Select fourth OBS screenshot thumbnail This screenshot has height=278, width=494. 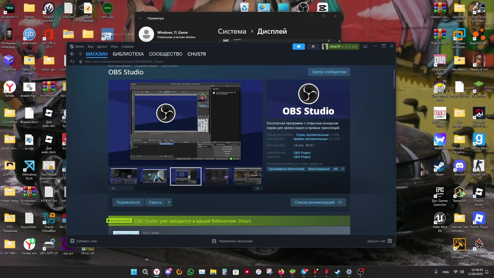pyautogui.click(x=217, y=176)
